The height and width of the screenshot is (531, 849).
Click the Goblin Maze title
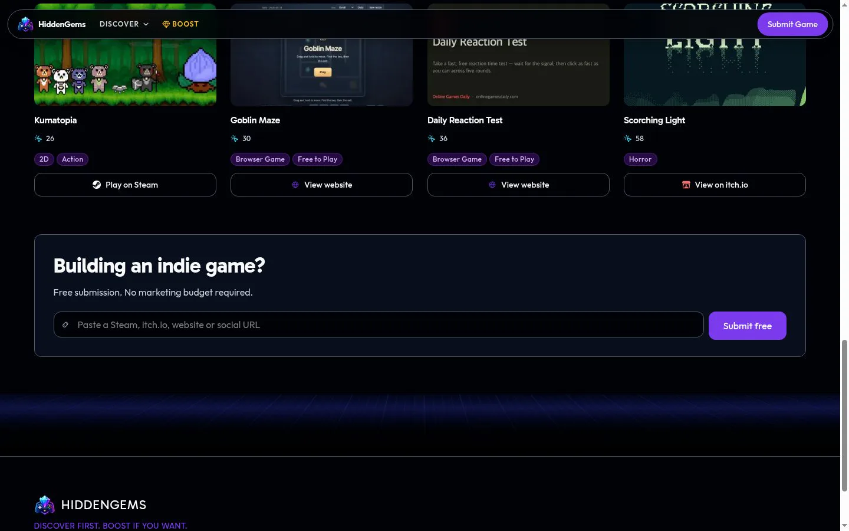255,120
